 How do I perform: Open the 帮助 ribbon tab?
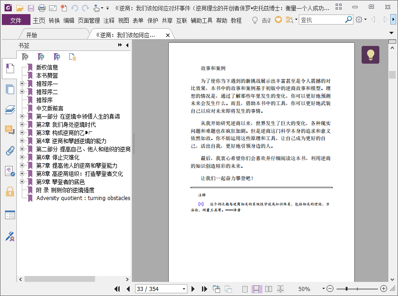[222, 20]
